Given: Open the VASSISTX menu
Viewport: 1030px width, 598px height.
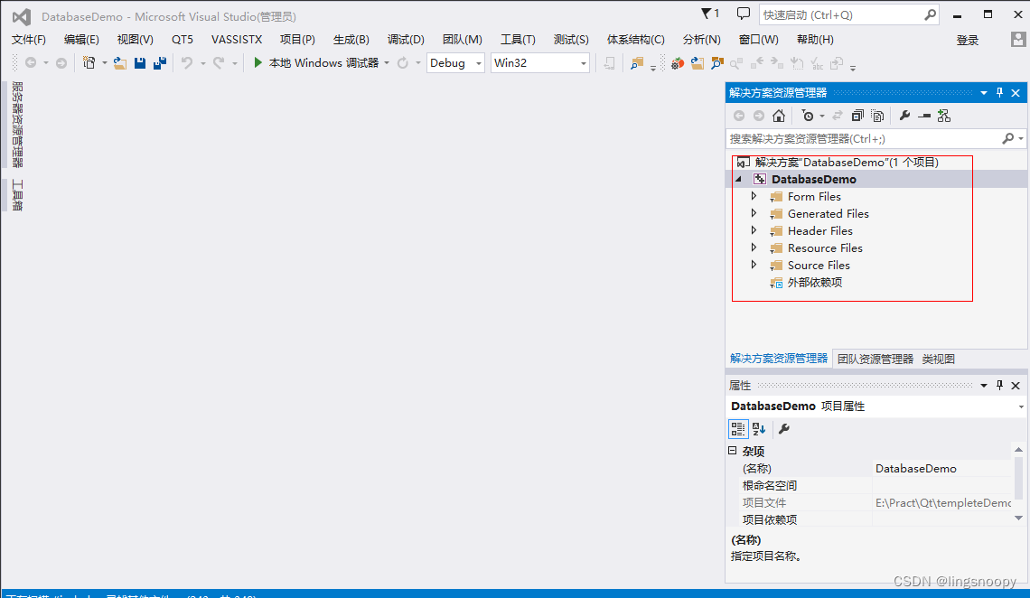Looking at the screenshot, I should pos(237,40).
